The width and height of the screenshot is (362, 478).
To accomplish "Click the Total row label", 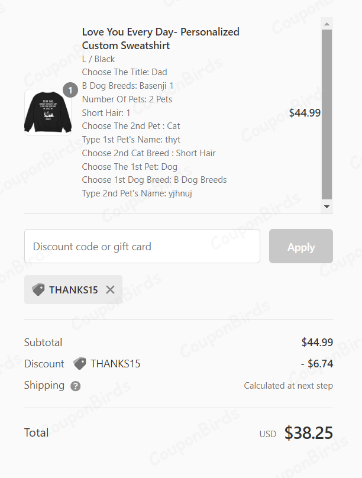I will 36,432.
